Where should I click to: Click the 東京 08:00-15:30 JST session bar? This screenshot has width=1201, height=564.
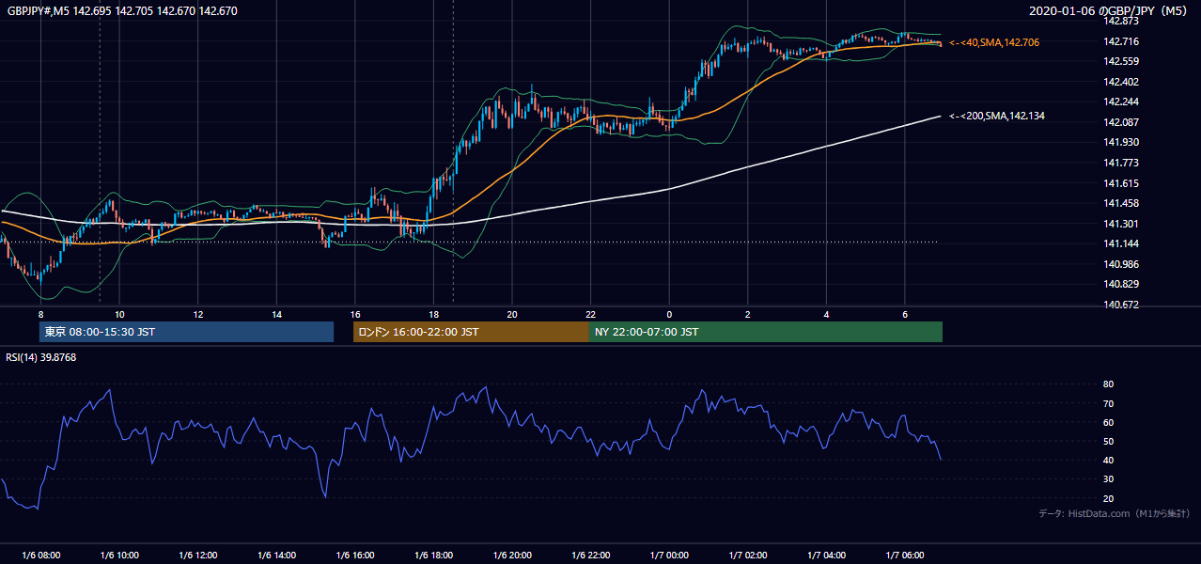186,332
